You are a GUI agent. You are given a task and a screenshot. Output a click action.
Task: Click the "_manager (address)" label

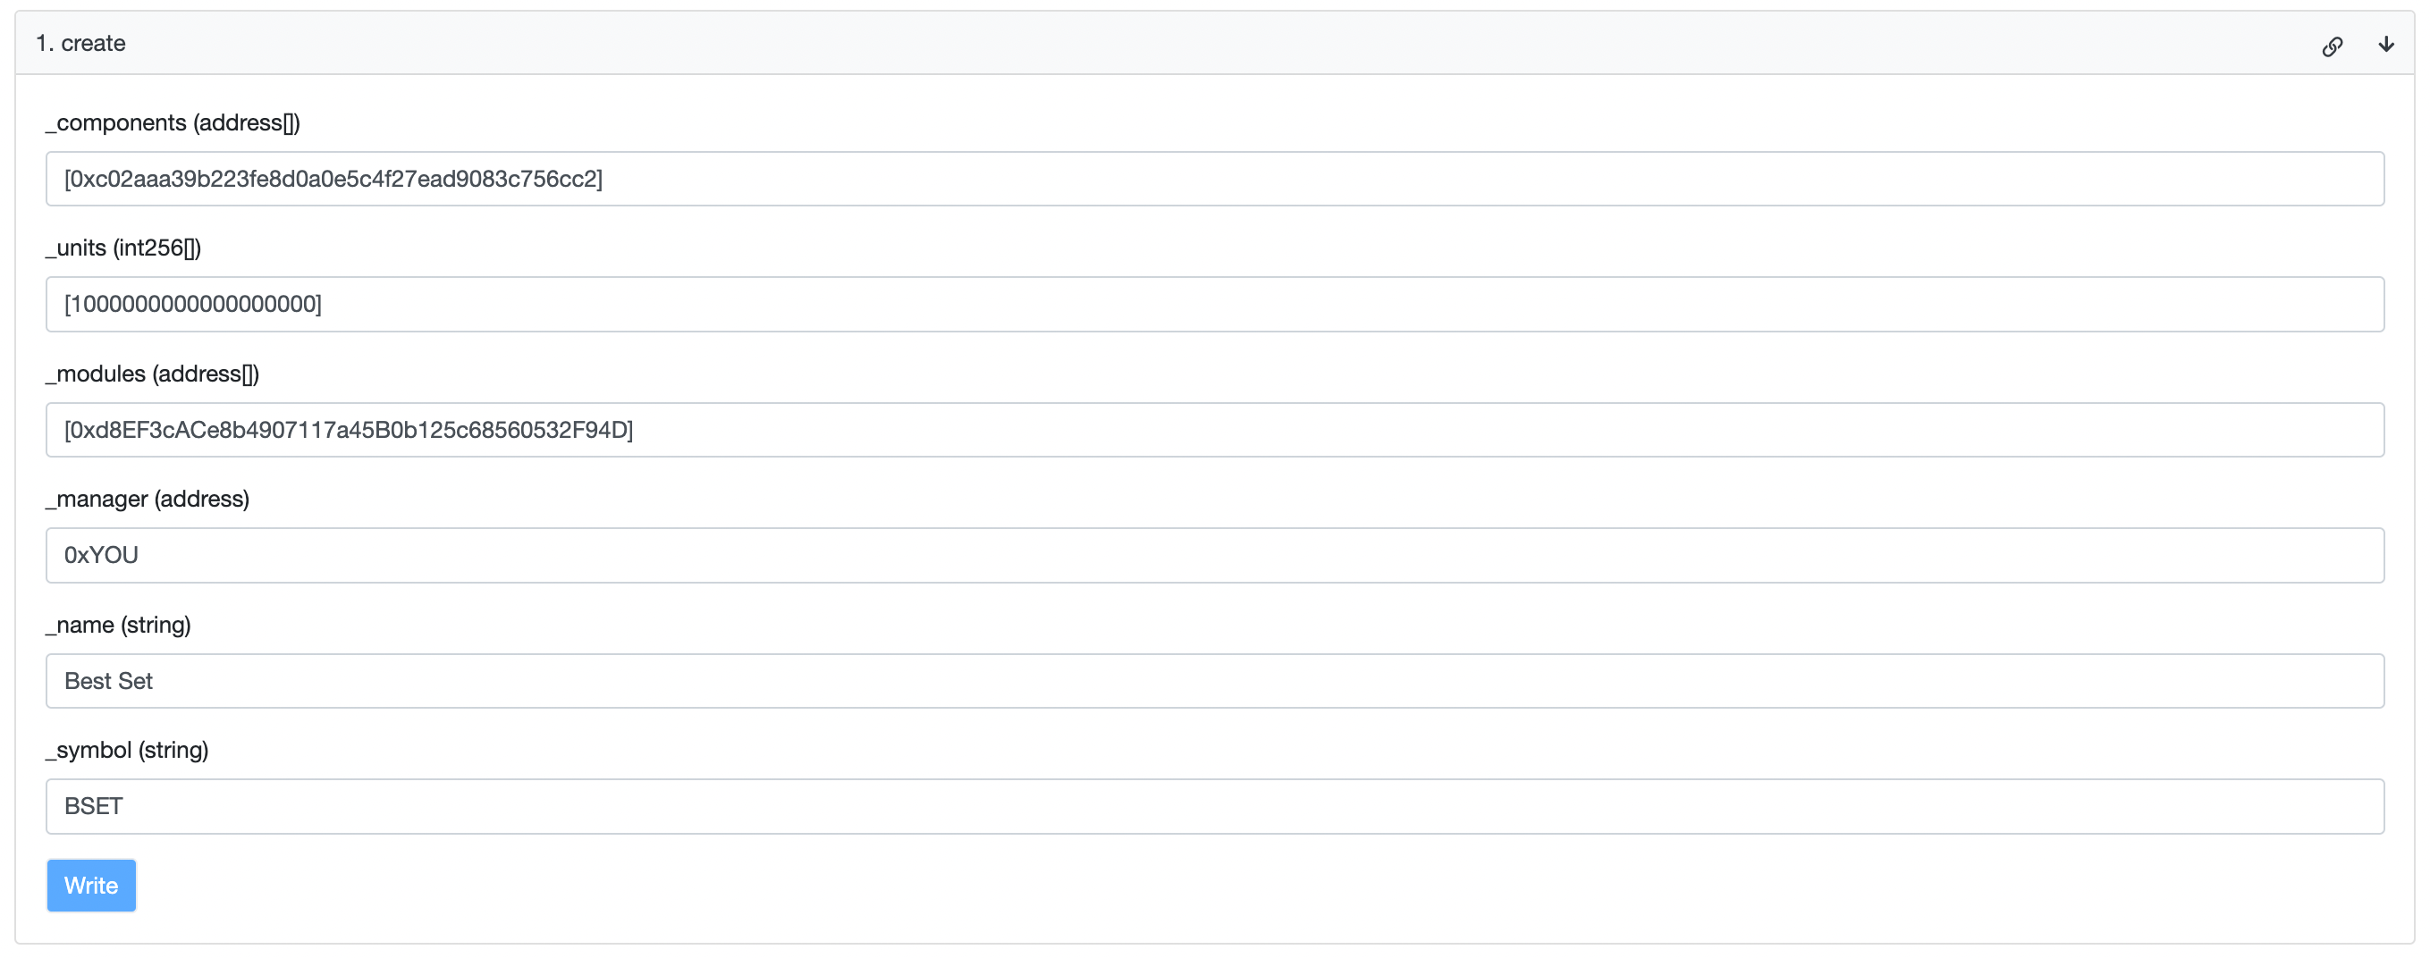pos(148,500)
